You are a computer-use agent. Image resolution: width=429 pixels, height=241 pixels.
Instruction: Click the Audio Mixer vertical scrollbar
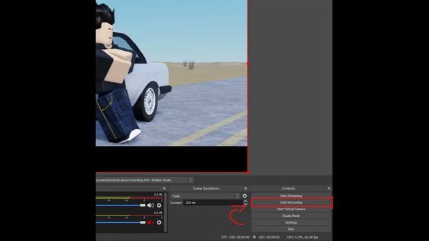coord(166,212)
